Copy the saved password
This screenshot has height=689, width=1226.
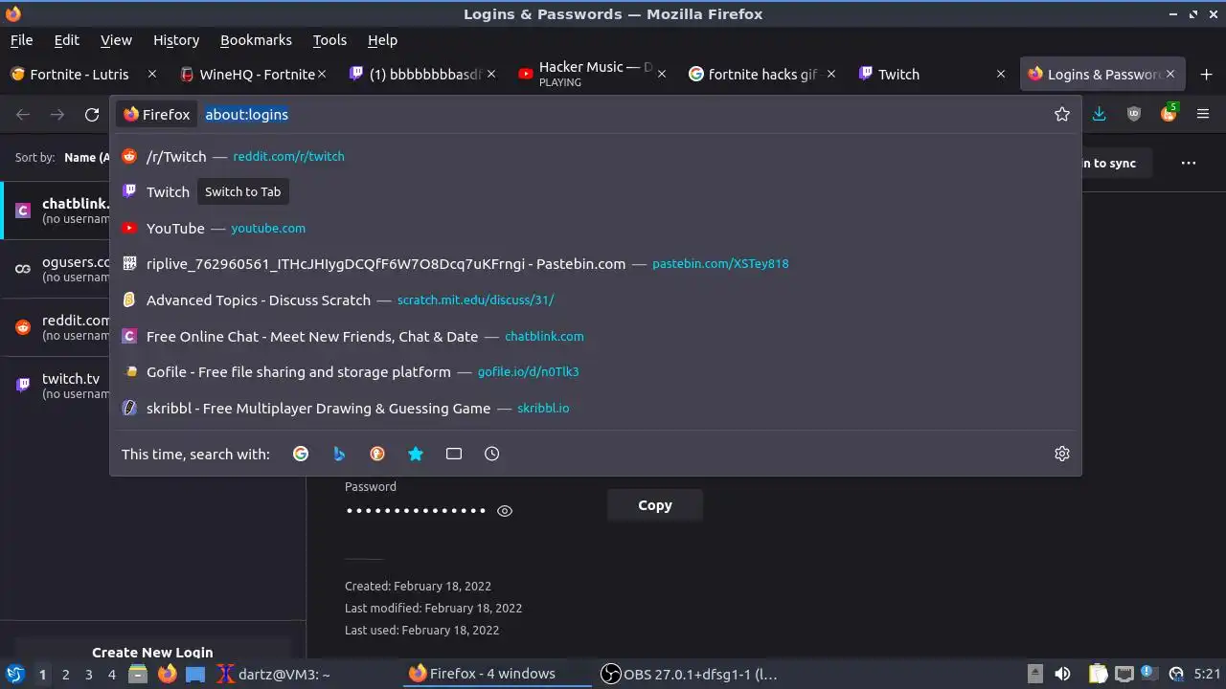(x=655, y=505)
